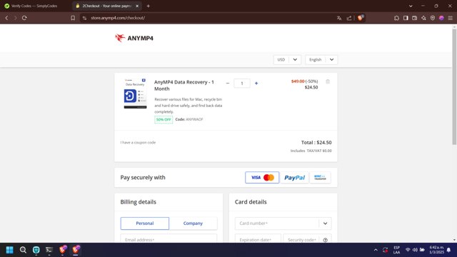457x257 pixels.
Task: Click the Email address field
Action: [x=169, y=238]
